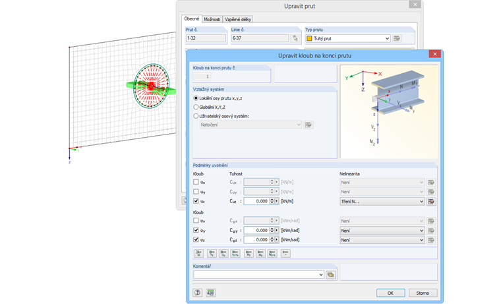Image resolution: width=501 pixels, height=304 pixels.
Task: Click the Cφz stiffness spinner arrows
Action: (272, 239)
